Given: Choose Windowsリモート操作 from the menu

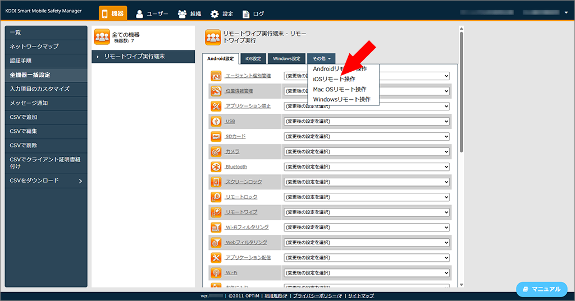Looking at the screenshot, I should [342, 99].
